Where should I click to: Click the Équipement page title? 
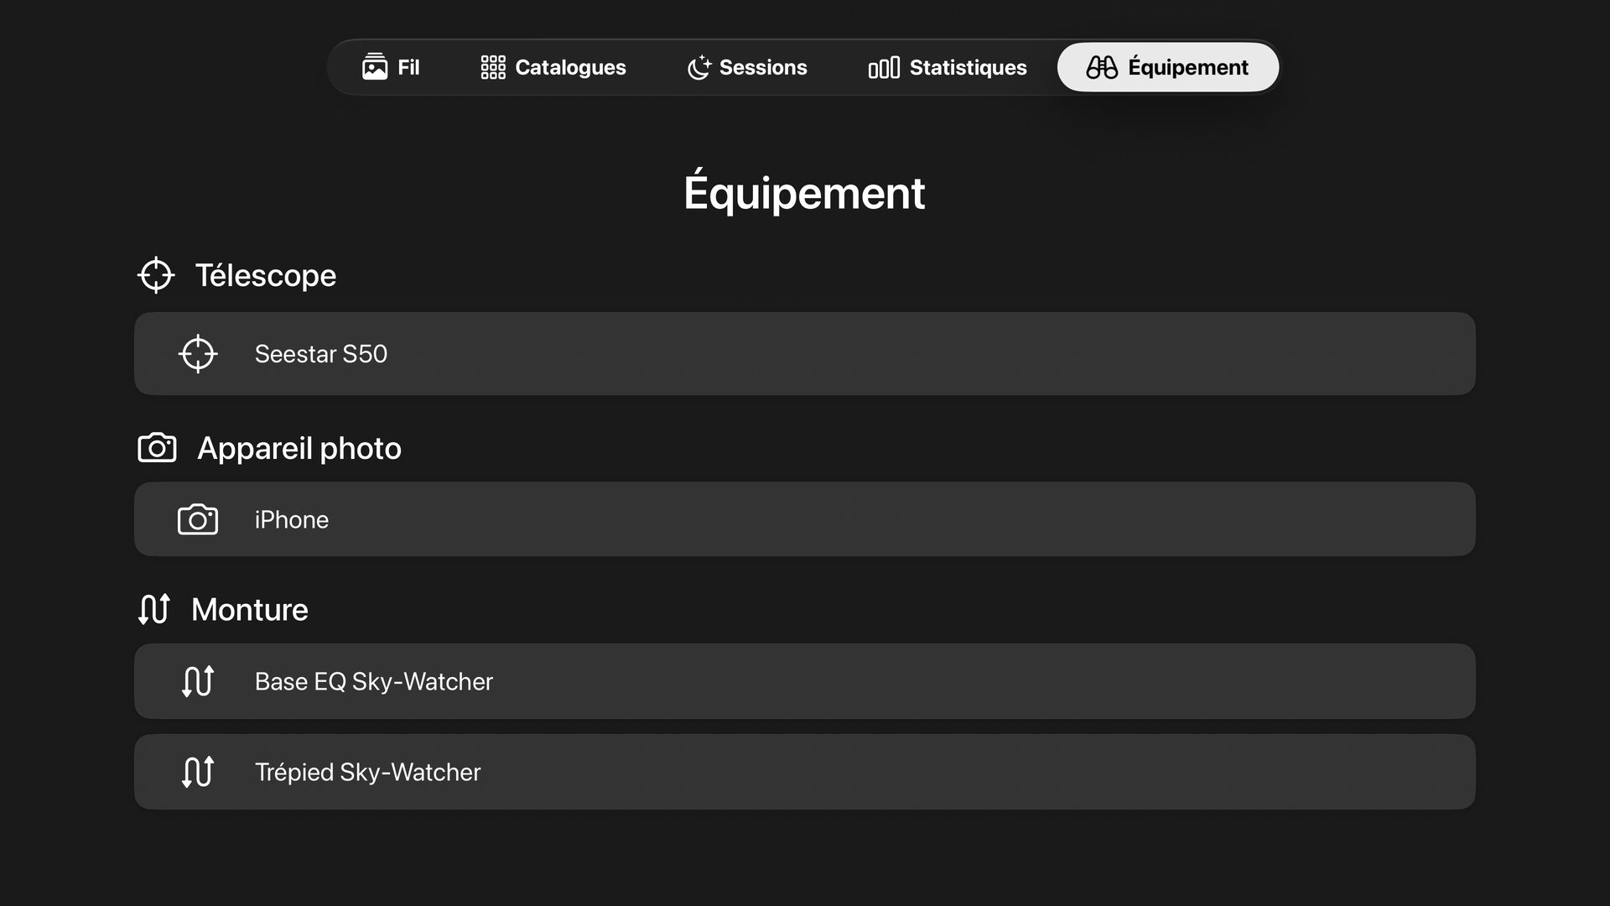click(804, 192)
